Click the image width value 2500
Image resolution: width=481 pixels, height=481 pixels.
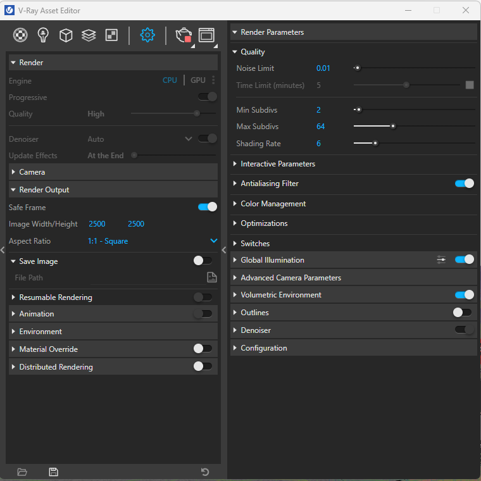tap(97, 224)
